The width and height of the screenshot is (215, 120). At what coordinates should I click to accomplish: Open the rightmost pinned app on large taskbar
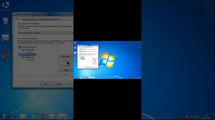click(x=63, y=117)
